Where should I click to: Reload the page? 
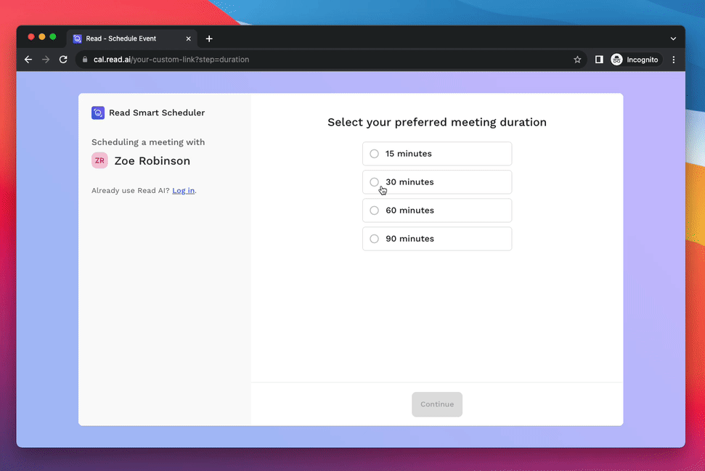point(63,60)
